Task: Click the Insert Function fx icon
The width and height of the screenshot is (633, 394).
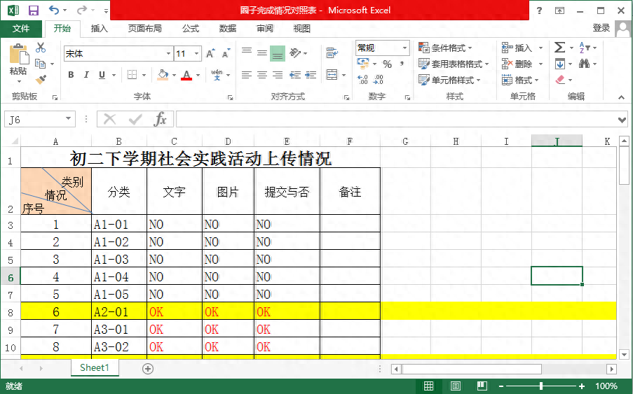Action: (161, 119)
